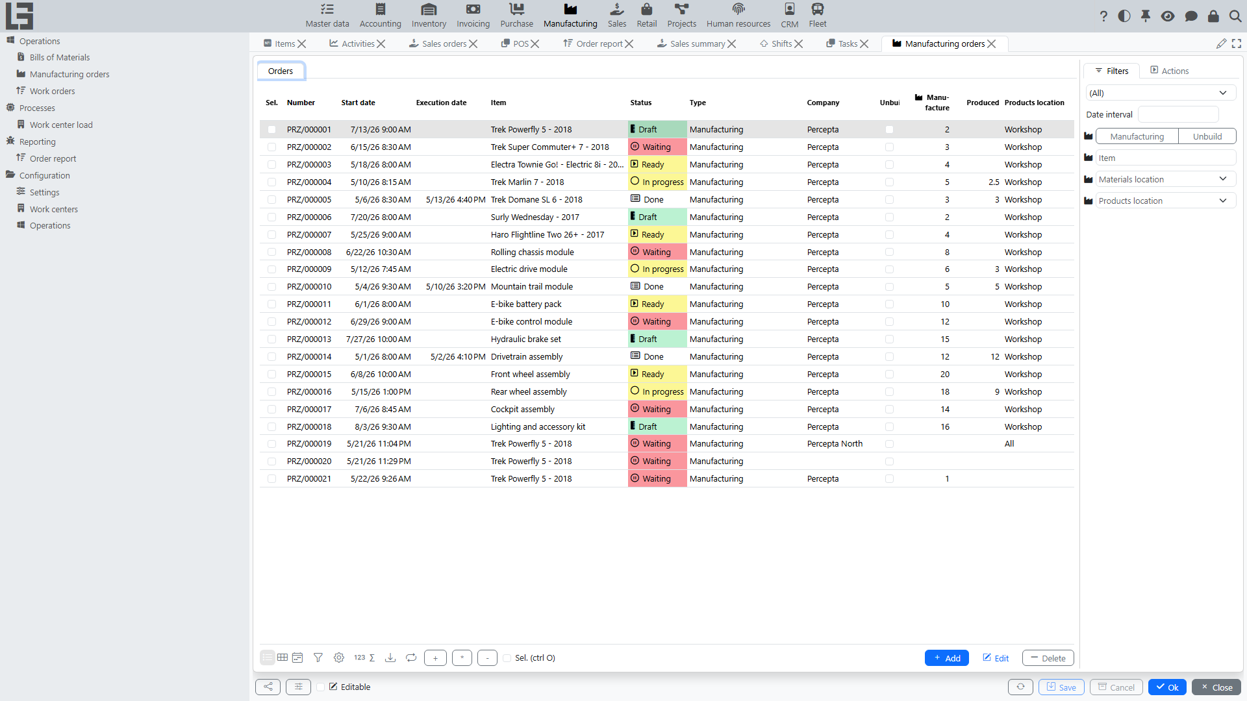Screen dimensions: 1247x701
Task: Click the funnel filter icon below the table
Action: click(x=318, y=658)
